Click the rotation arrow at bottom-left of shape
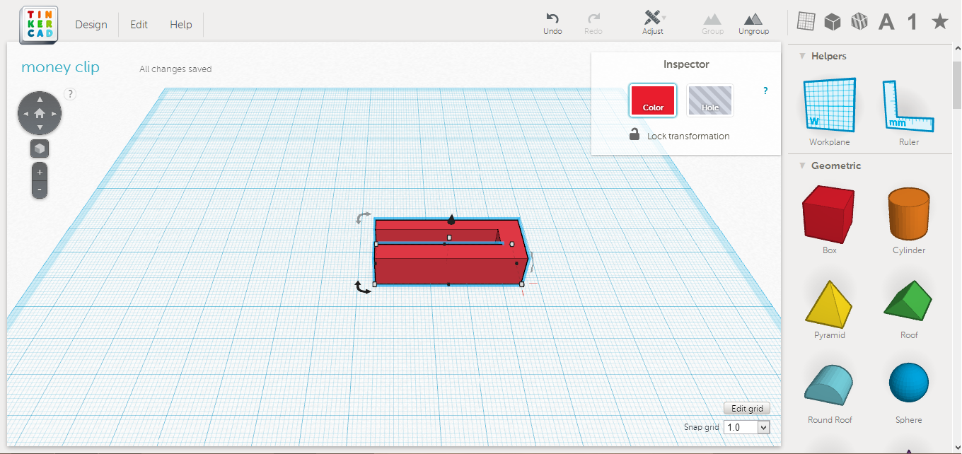 363,287
